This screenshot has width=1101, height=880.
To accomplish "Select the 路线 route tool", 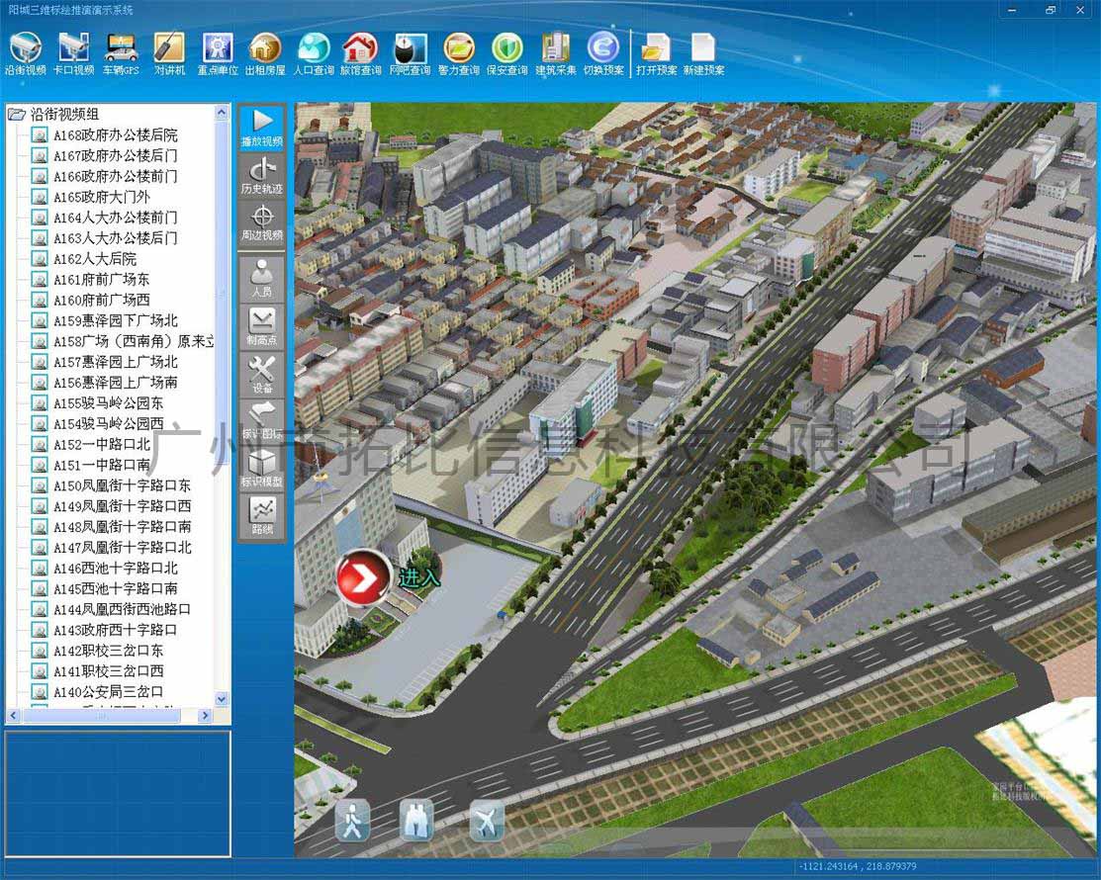I will pos(262,516).
